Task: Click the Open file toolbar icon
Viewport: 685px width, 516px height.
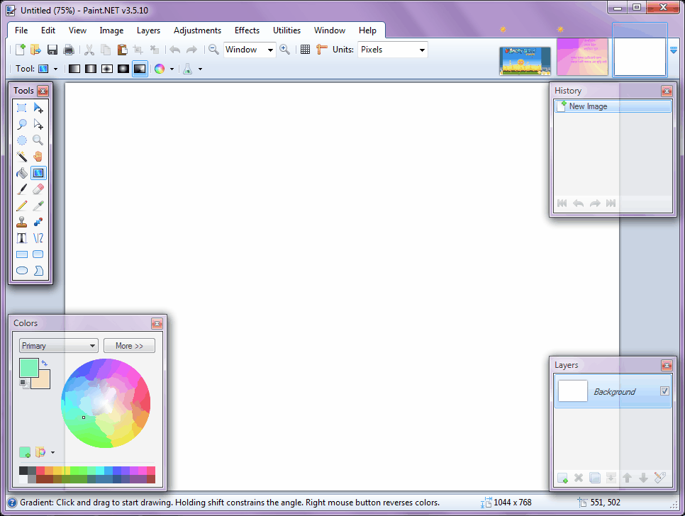Action: pos(36,50)
